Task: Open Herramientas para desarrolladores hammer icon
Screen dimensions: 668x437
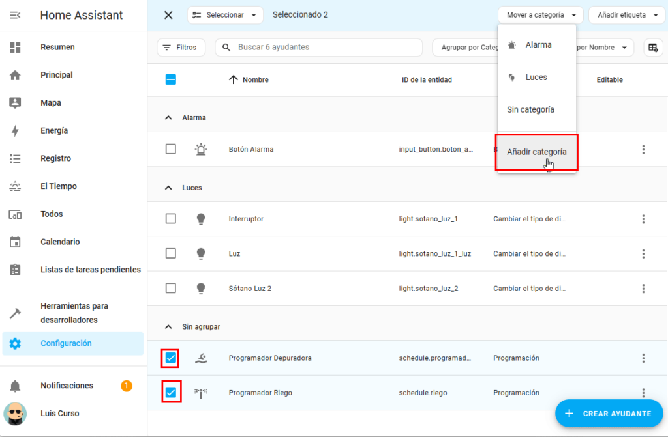Action: click(x=15, y=313)
